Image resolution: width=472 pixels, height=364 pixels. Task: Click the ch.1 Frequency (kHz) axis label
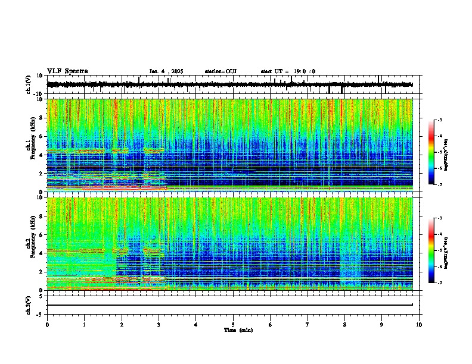click(x=30, y=138)
